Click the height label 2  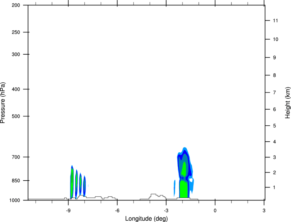275,172
